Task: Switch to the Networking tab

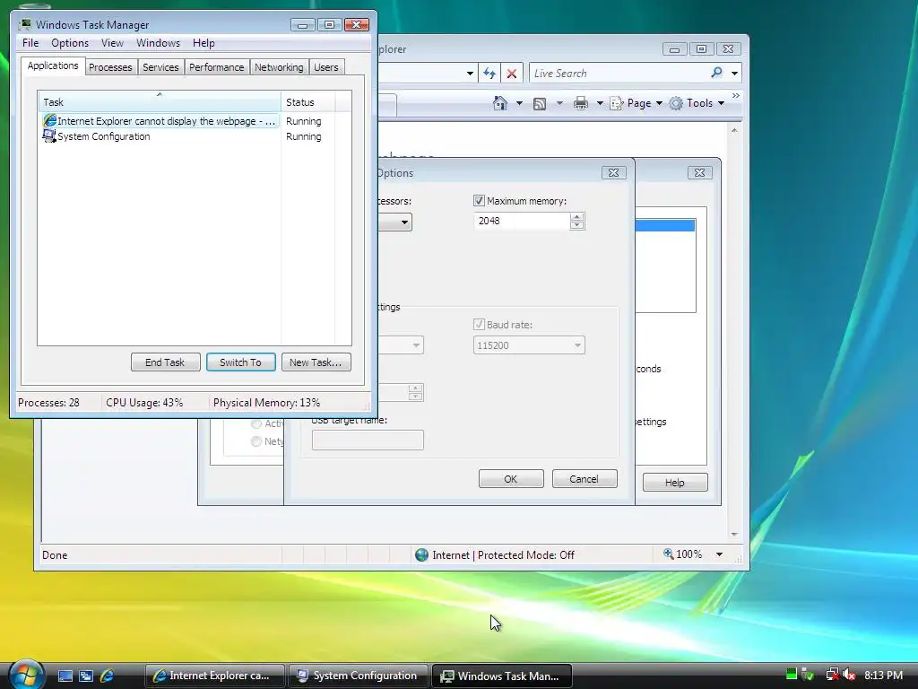Action: 280,67
